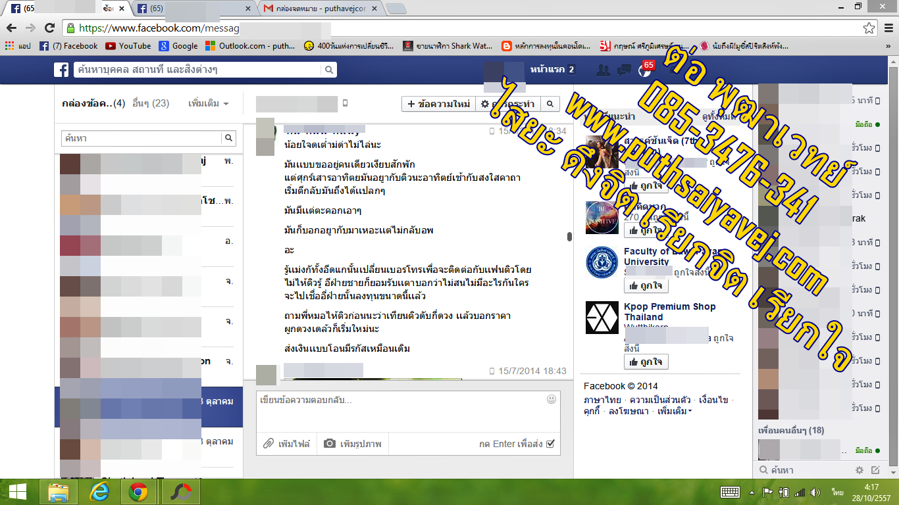
Task: Show more bookmarks via double chevron
Action: pos(887,46)
